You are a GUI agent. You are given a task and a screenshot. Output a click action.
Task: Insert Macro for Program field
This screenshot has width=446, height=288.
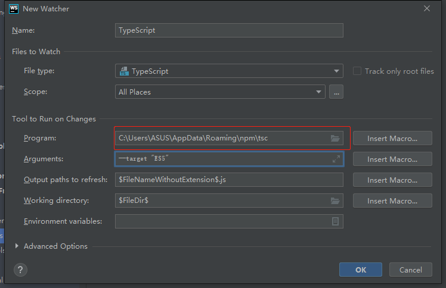tap(392, 138)
